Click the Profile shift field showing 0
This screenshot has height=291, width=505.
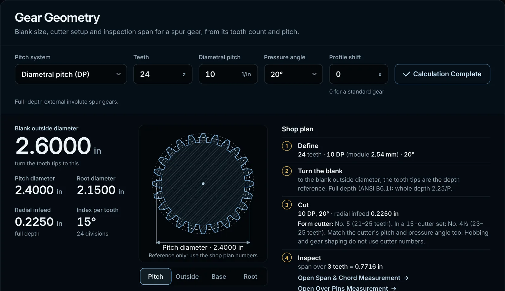click(x=359, y=74)
